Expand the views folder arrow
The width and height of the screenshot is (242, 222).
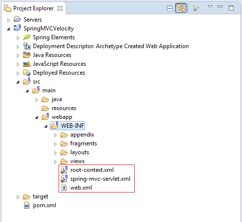[55, 162]
